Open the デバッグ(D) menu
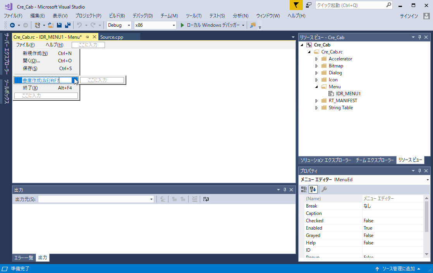 point(143,16)
